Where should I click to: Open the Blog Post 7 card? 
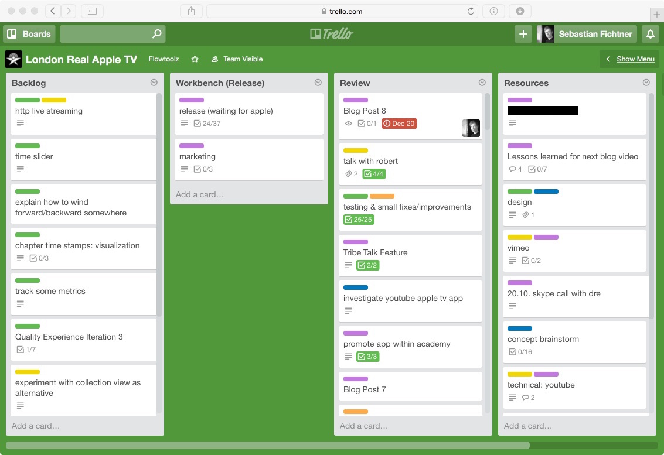(410, 386)
